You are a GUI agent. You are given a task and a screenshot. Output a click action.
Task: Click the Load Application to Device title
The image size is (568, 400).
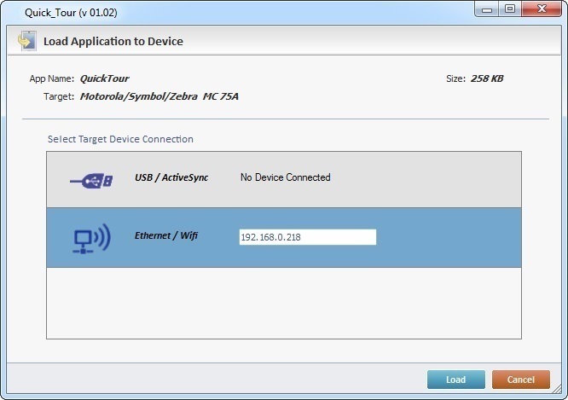113,41
